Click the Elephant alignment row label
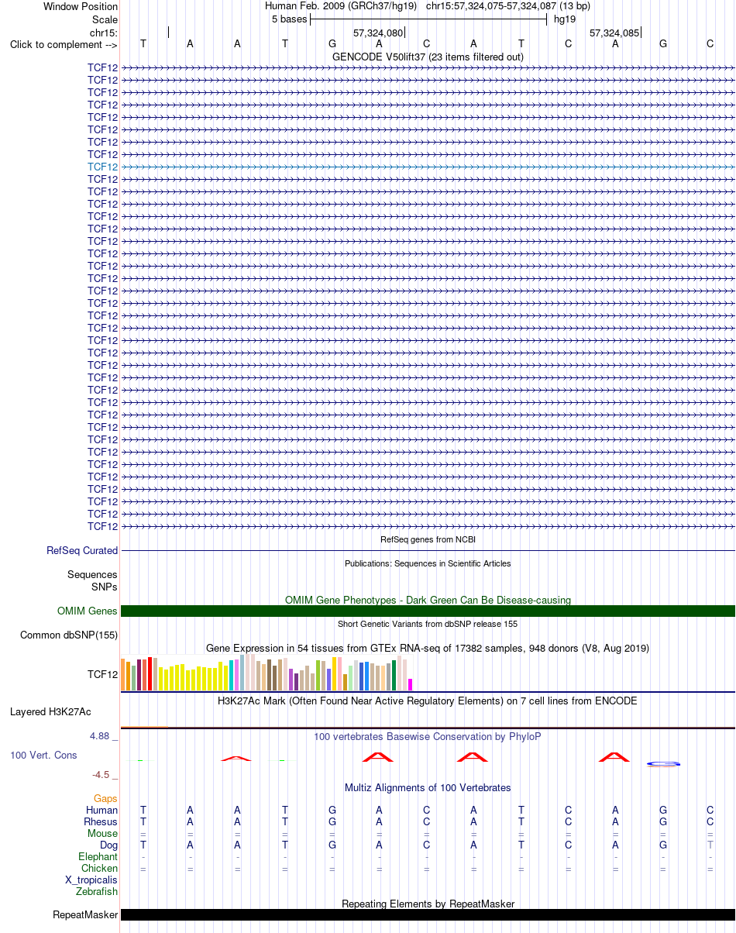The width and height of the screenshot is (736, 933). 98,856
